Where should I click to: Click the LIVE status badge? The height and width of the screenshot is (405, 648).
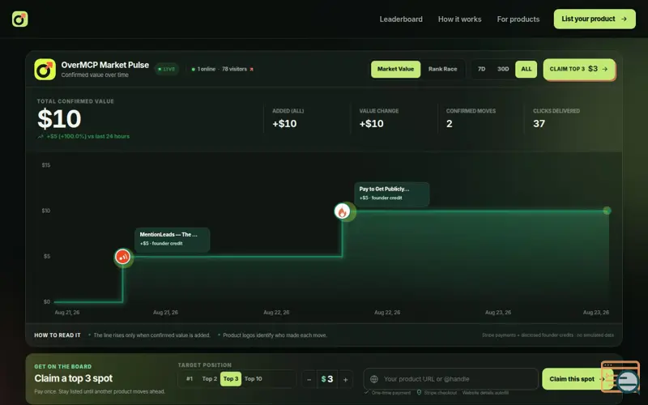pyautogui.click(x=167, y=69)
